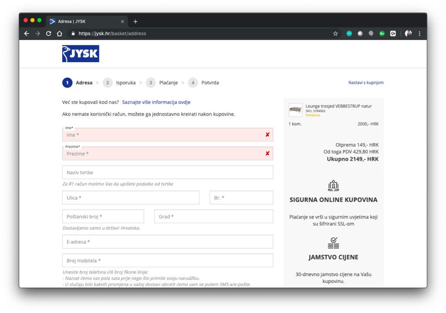Click the red X in the Ime field

click(x=267, y=135)
